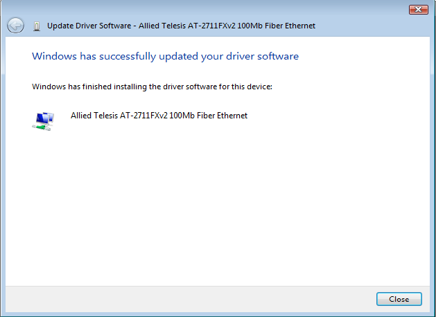
Task: Select the device name 'Allied Telesis AT-2711FXv2 100Mb Fiber Ethernet' beside network icon
Action: click(x=159, y=116)
